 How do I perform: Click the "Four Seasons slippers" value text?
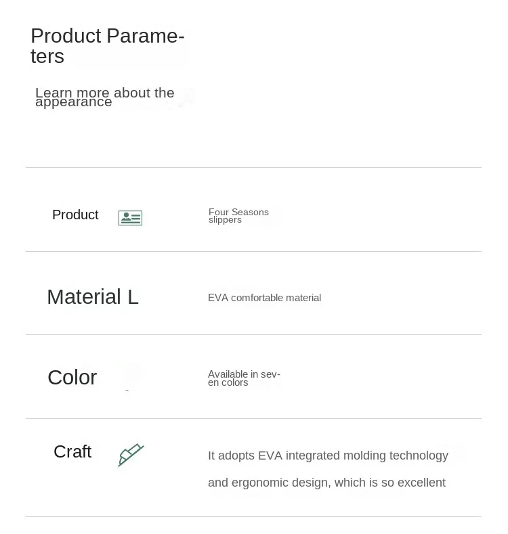(x=238, y=216)
